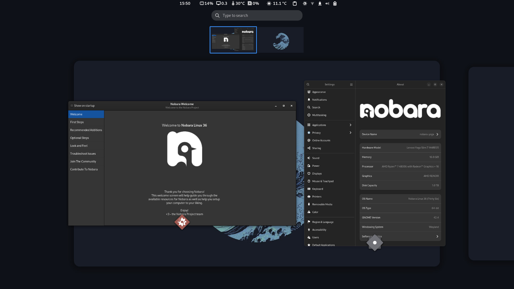Click the Settings window search icon in header
Image resolution: width=514 pixels, height=289 pixels.
click(308, 84)
